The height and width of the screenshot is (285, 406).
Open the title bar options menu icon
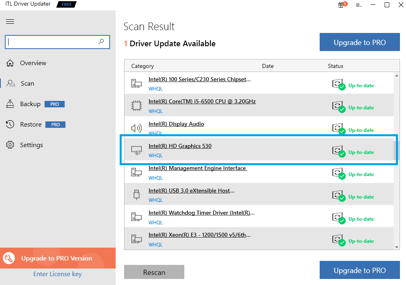(x=359, y=5)
